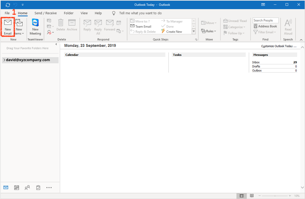The image size is (305, 199).
Task: Open the TeamViewer New Meeting icon
Action: 35,27
